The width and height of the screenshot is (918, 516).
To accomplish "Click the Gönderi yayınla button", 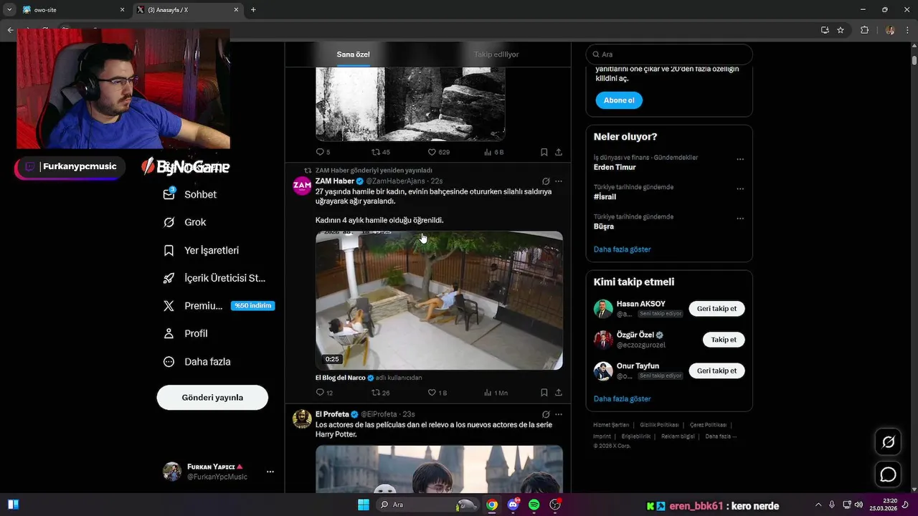I will [212, 398].
